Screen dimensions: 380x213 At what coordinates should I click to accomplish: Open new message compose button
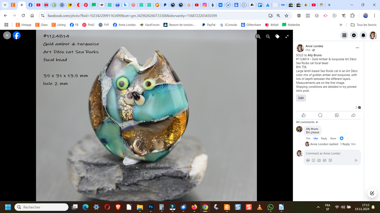coord(372,193)
